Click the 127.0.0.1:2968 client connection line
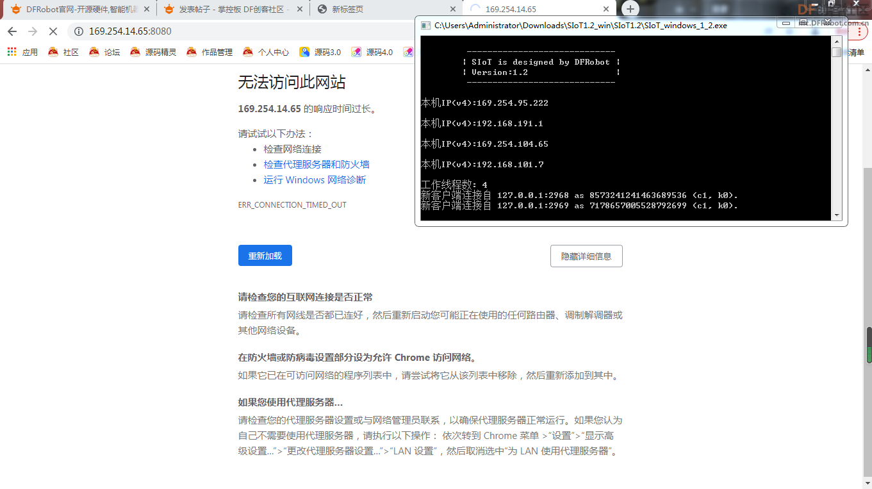This screenshot has width=872, height=489. coord(579,195)
